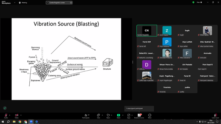Open Candra Nugraha's screen options pill

(59, 2)
